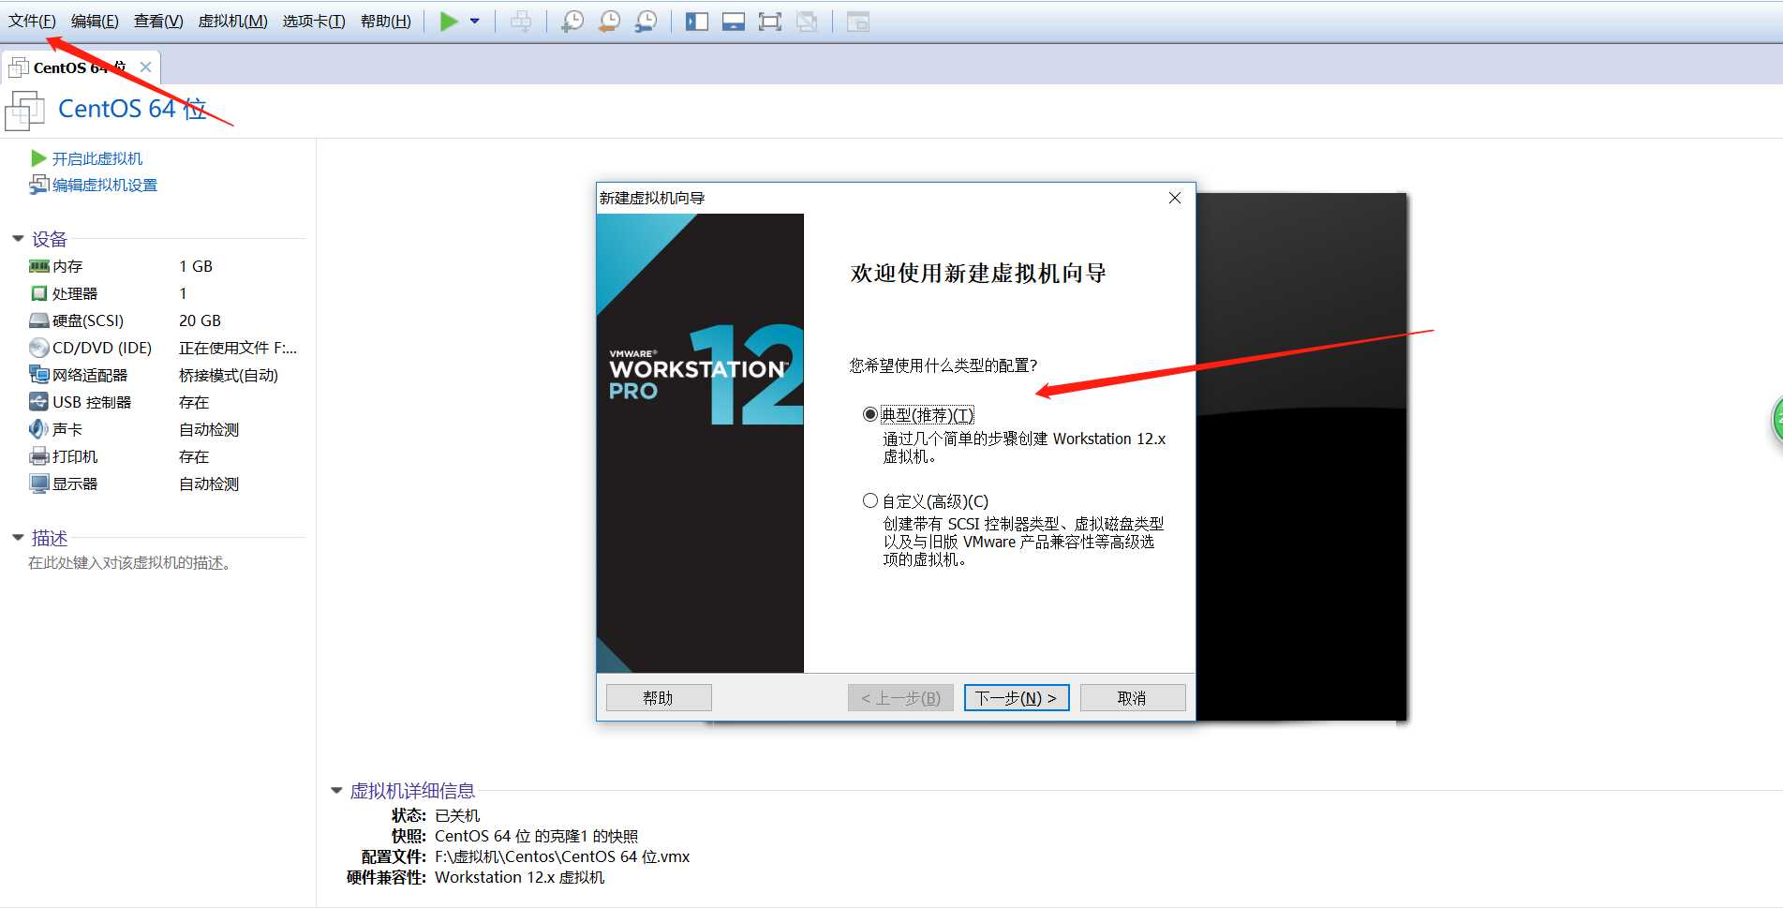Click the console view toolbar icon
Screen dimensions: 1783x908
[x=857, y=21]
